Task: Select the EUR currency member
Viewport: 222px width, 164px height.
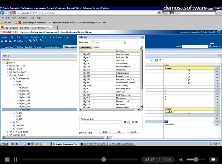Action: pos(88,79)
